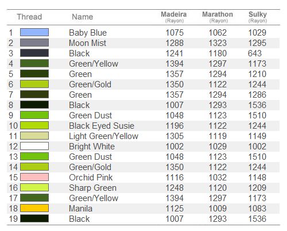Screen dimensions: 287x231
Task: Select the Baby Blue color swatch
Action: point(34,32)
